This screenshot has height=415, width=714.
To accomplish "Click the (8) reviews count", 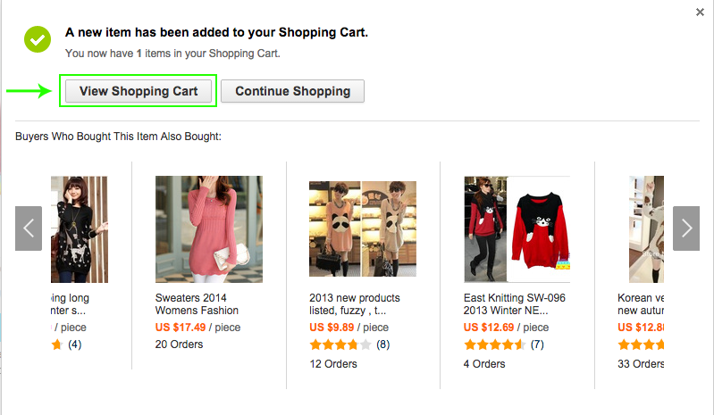I will click(x=382, y=344).
